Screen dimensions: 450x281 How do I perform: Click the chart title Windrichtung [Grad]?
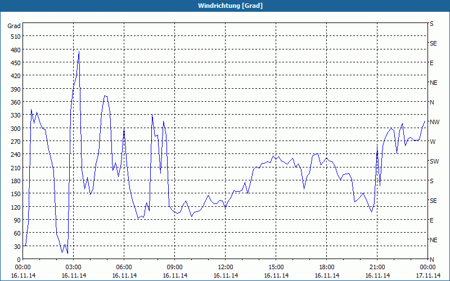point(230,6)
